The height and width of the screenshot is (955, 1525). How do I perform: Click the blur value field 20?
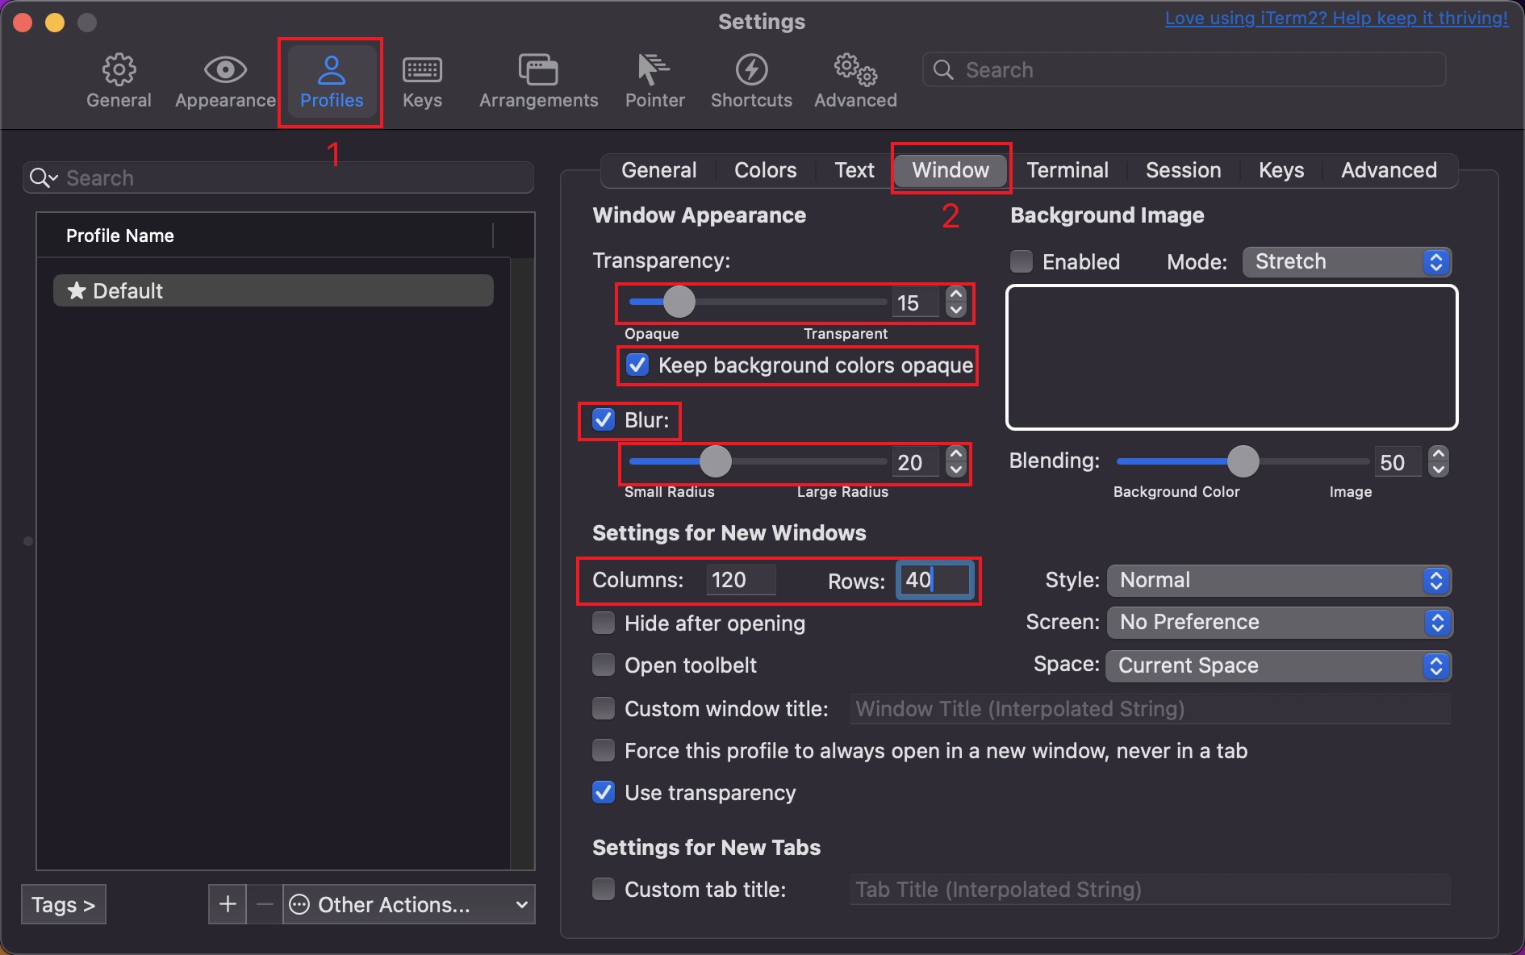point(915,462)
